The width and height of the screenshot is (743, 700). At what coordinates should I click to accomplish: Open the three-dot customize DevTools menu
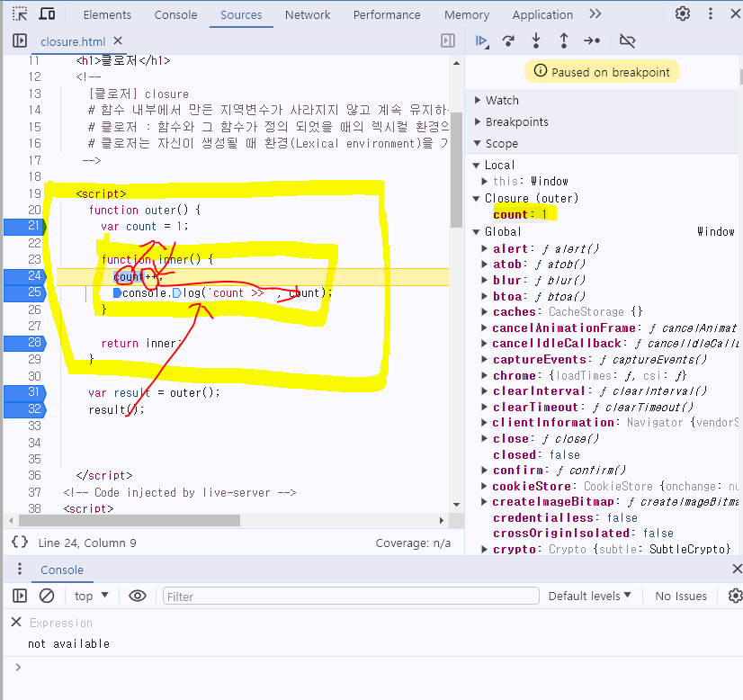point(710,14)
